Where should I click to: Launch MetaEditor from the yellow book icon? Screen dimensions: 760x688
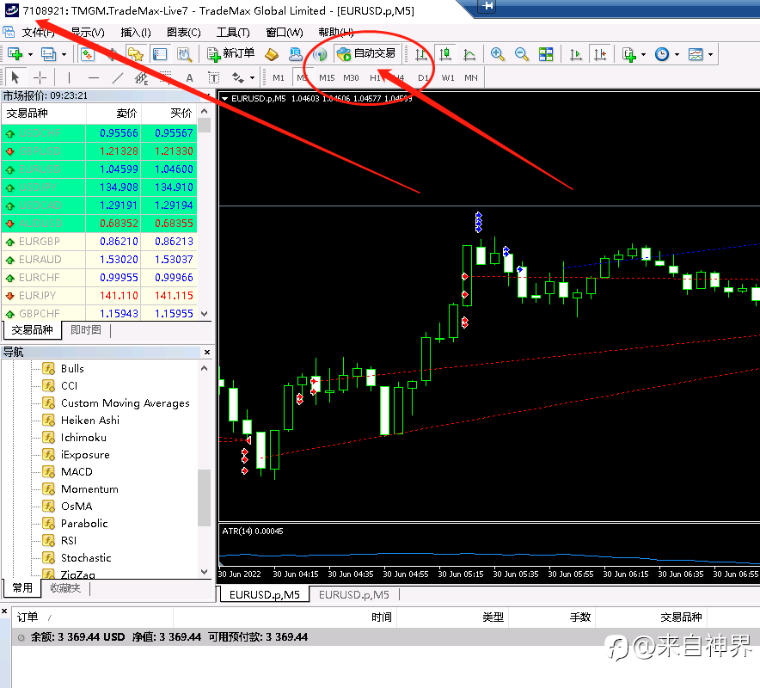(x=272, y=54)
